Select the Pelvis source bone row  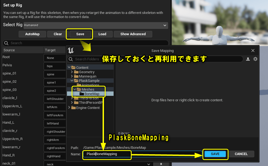(x=7, y=65)
